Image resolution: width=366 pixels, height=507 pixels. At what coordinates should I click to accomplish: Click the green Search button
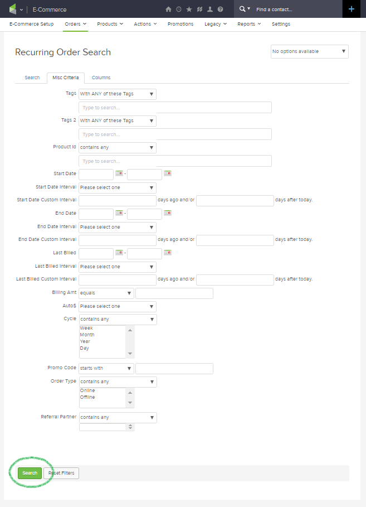tap(30, 473)
